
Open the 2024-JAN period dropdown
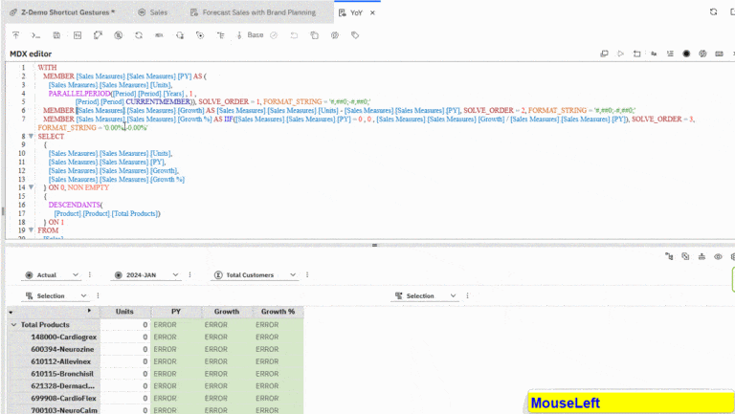tap(145, 275)
